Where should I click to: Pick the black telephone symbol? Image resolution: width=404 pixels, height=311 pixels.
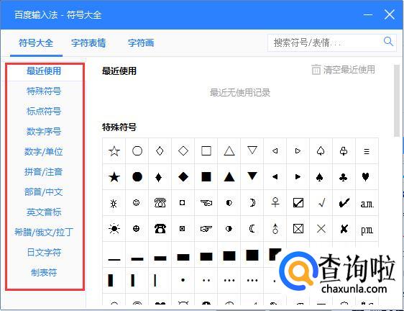pos(160,229)
